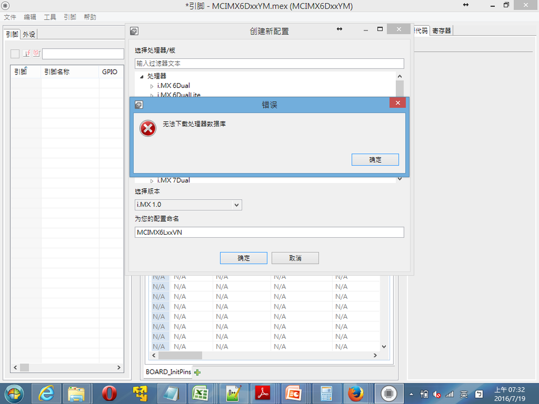Switch to the 外设 tab
The width and height of the screenshot is (539, 404).
[29, 35]
